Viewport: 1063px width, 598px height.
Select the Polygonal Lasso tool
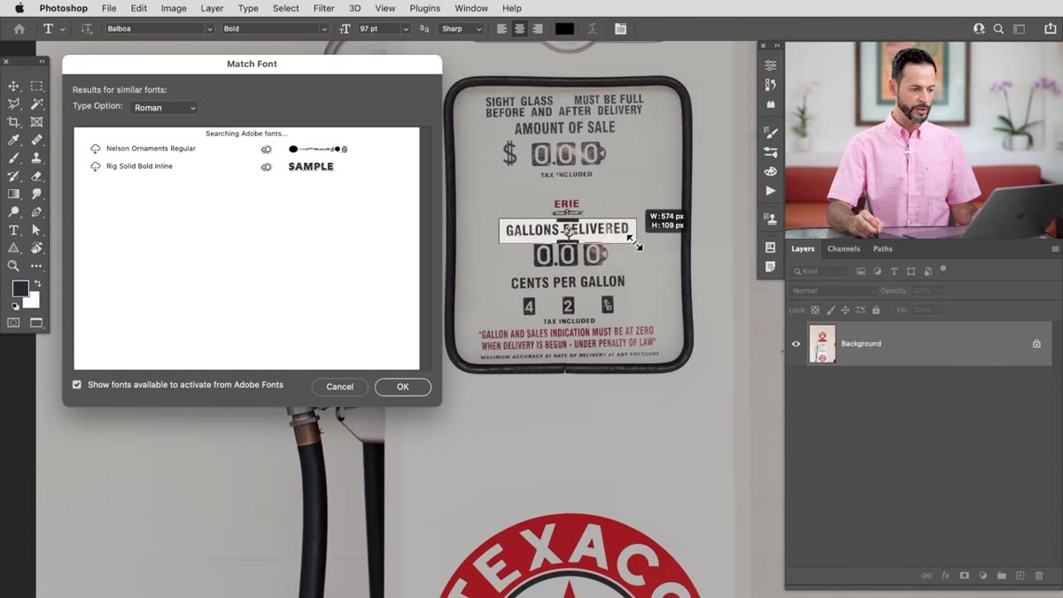click(14, 103)
